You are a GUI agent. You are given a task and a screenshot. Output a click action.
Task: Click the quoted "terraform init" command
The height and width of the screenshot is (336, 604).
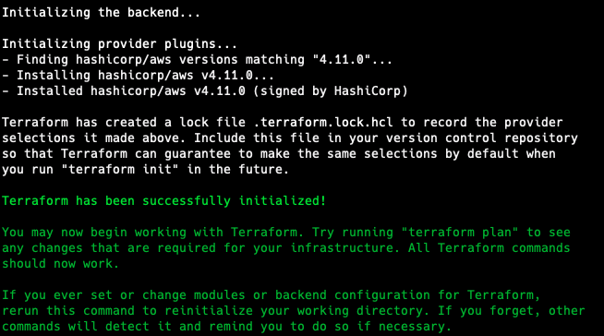(120, 169)
